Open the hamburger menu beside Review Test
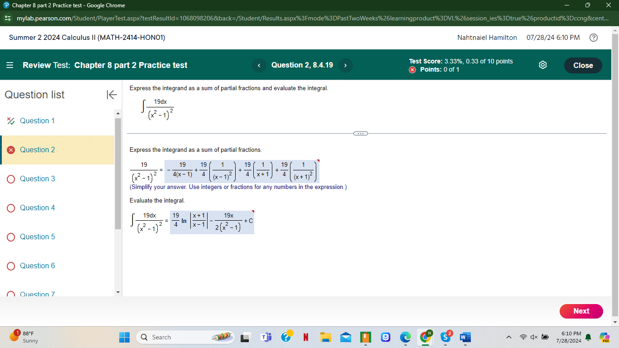 click(10, 65)
